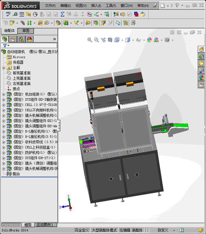Viewport: 206px width, 234px height.
Task: Switch to the DisplayManager tab
Action: [x=29, y=39]
